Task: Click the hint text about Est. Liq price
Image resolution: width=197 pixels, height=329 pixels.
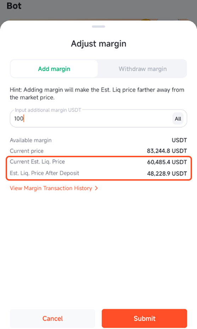Action: 97,94
